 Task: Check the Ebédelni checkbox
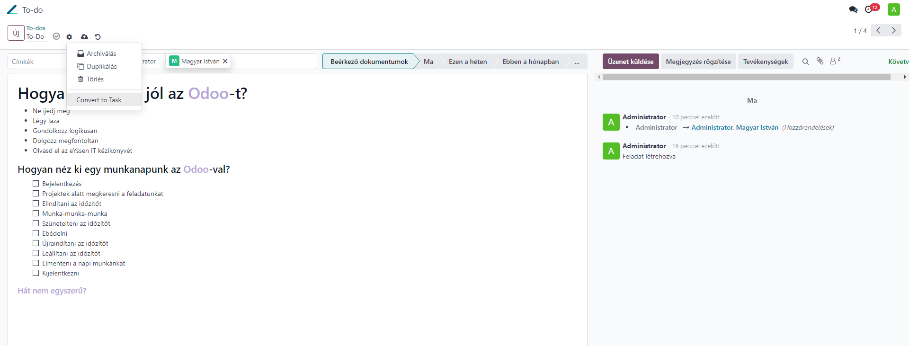pos(36,233)
